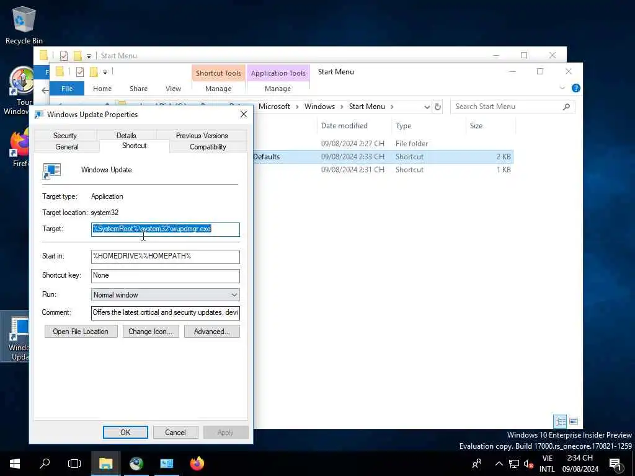Open the Compatibility tab
This screenshot has height=476, width=635.
[208, 147]
